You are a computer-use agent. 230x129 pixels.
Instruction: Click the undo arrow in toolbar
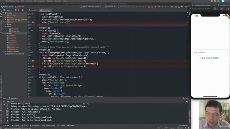(172, 7)
